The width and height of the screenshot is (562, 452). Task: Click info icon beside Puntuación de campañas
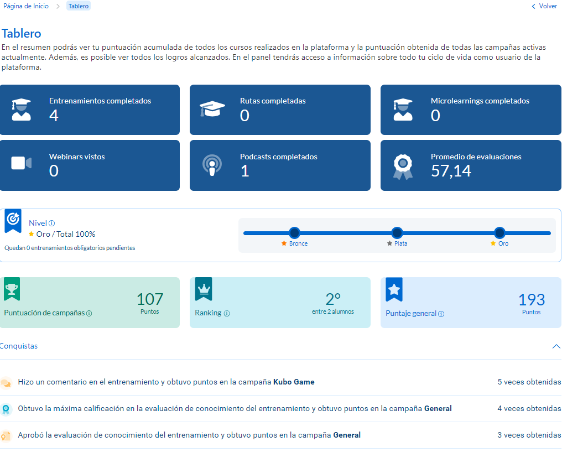(x=89, y=313)
